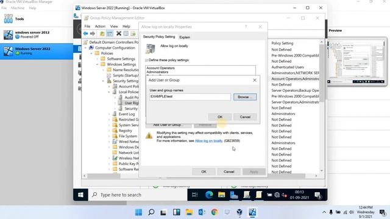This screenshot has height=219, width=390.
Task: Open host taskbar Search icon
Action: tap(151, 212)
